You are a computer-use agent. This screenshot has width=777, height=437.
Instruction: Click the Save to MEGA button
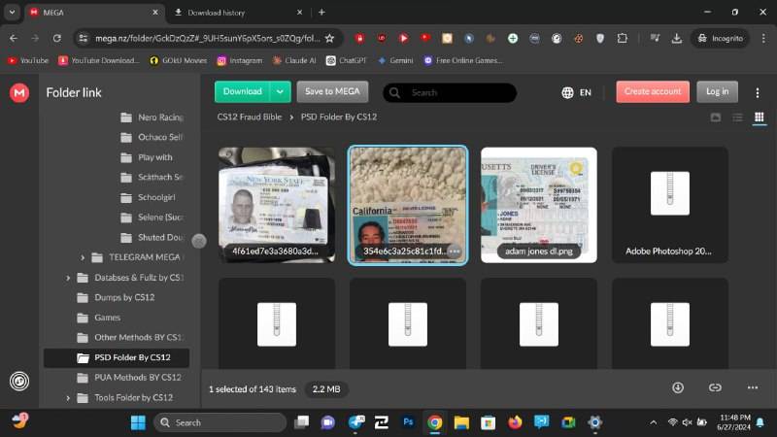(332, 91)
